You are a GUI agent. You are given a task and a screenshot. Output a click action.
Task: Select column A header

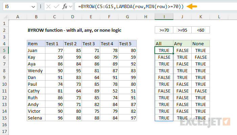tap(18, 17)
